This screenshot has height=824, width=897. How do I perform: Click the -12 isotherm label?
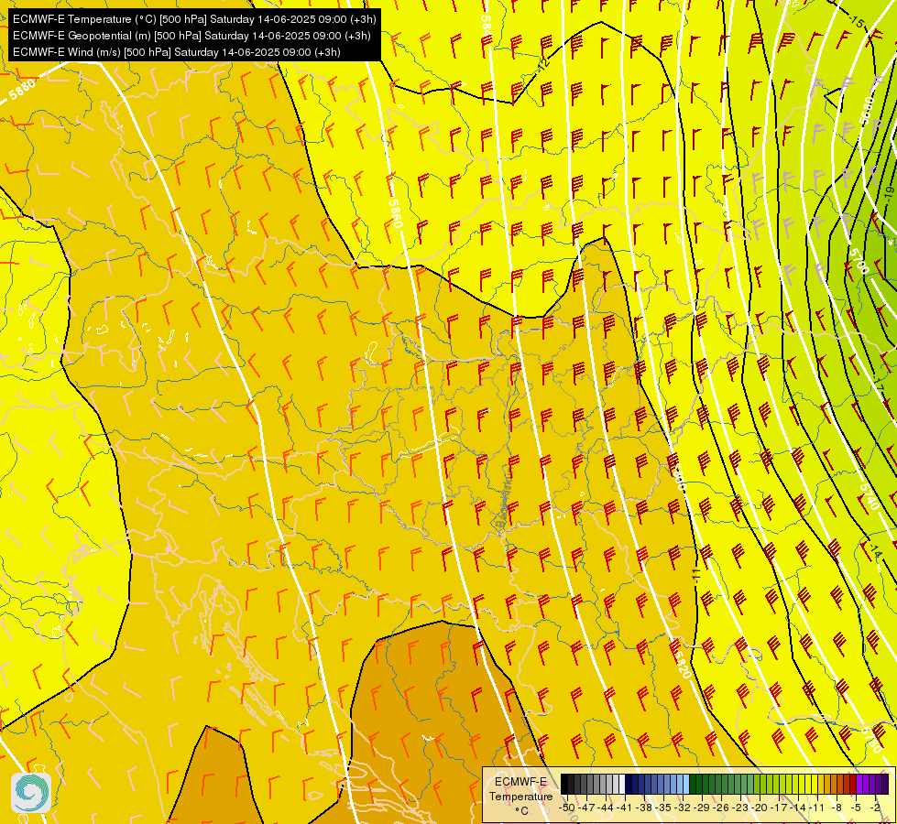click(x=544, y=63)
